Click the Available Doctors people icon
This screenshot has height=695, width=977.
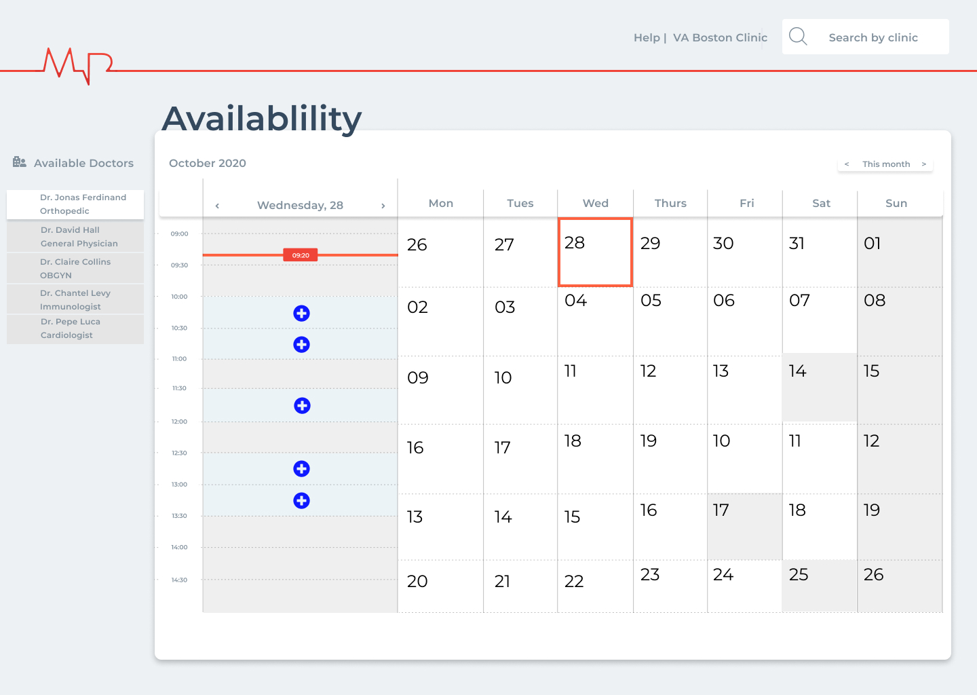(x=20, y=162)
